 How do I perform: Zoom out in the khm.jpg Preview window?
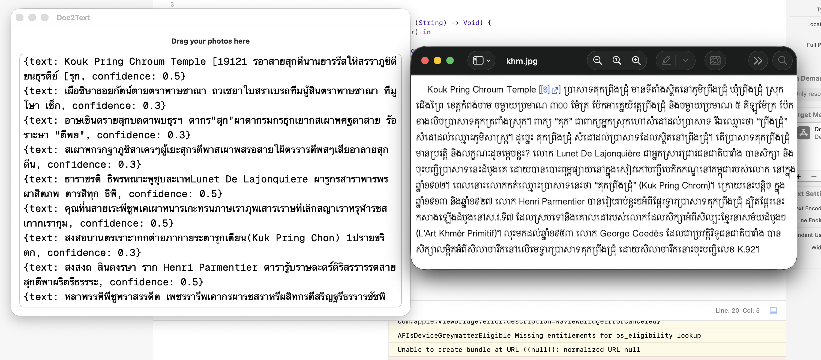pos(597,60)
